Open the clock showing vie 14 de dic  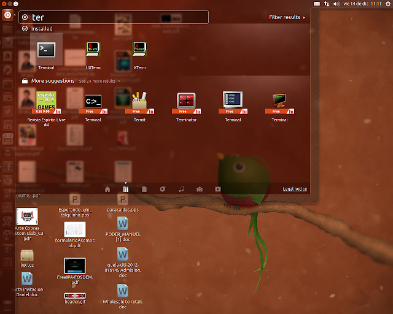pyautogui.click(x=362, y=4)
